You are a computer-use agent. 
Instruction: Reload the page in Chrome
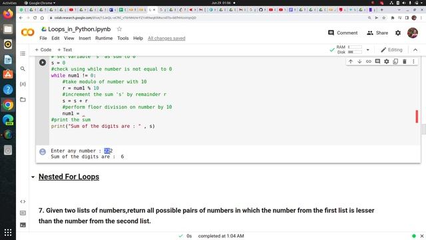pyautogui.click(x=35, y=18)
